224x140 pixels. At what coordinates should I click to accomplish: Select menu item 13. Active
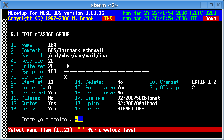point(24,109)
